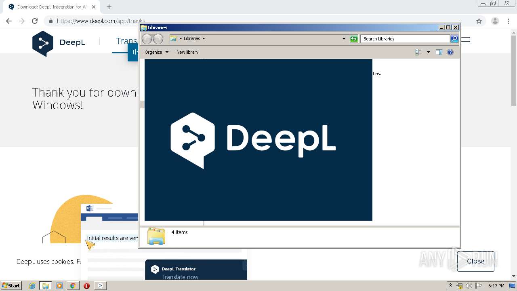
Task: Open Chrome profile avatar icon
Action: tap(495, 21)
